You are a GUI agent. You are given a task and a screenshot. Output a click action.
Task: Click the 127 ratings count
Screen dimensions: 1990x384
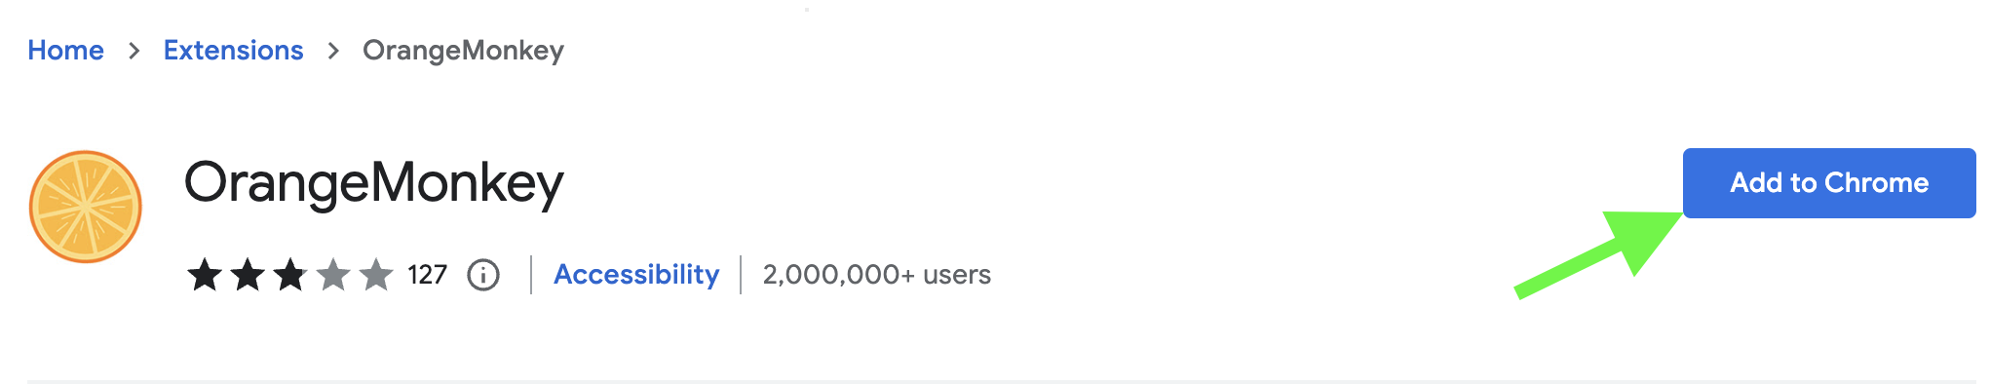(x=427, y=275)
